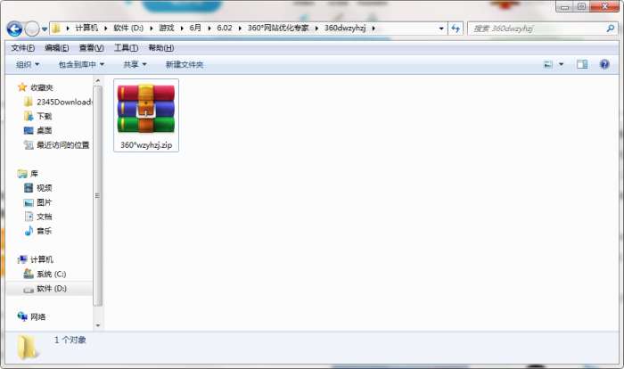Open 视频 library
The height and width of the screenshot is (369, 624).
45,188
